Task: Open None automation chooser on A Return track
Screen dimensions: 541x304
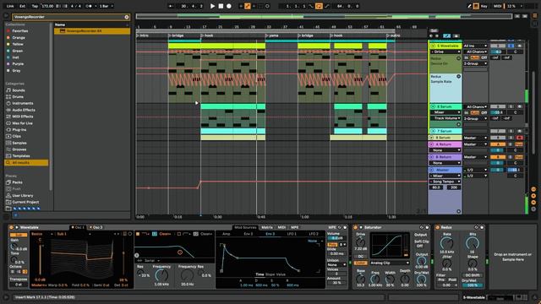Action: 445,150
